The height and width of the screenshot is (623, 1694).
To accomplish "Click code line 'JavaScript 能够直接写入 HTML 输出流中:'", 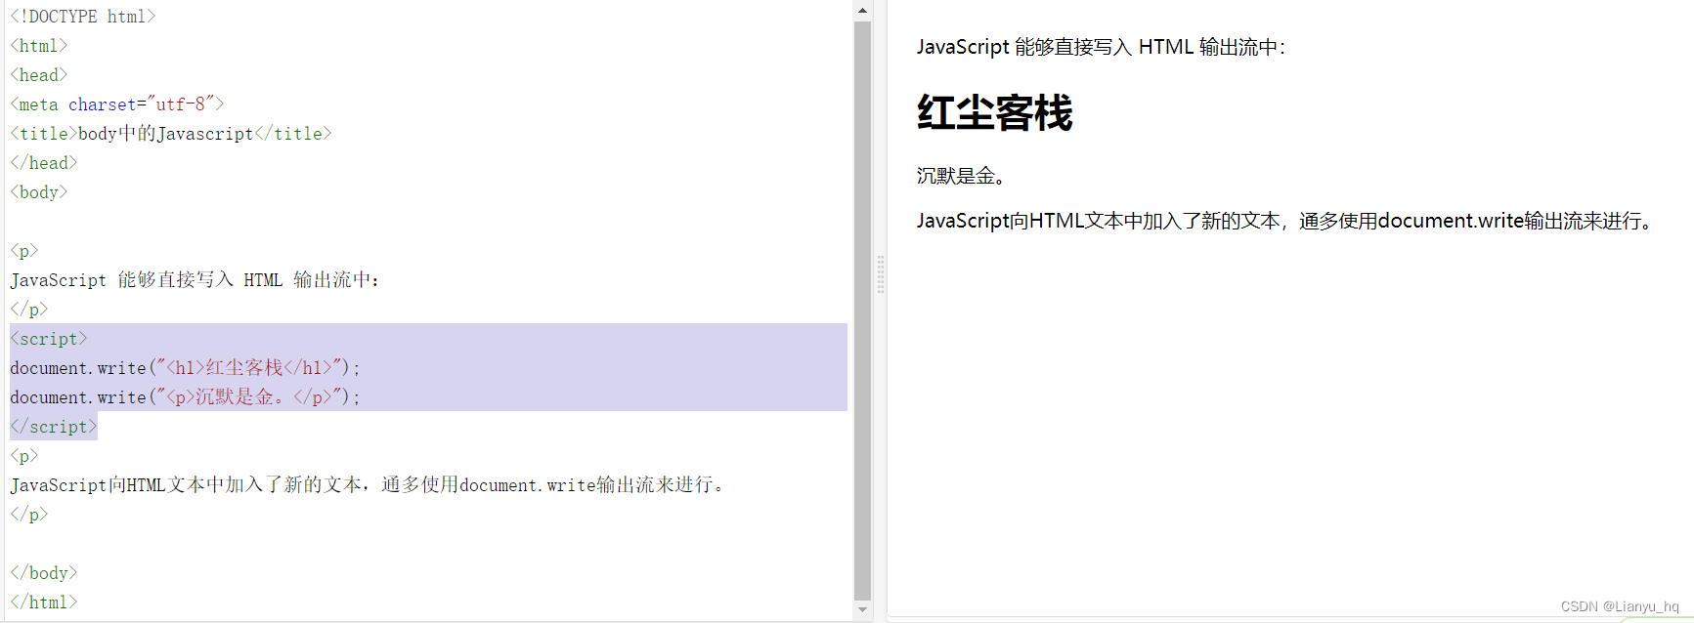I will (195, 280).
